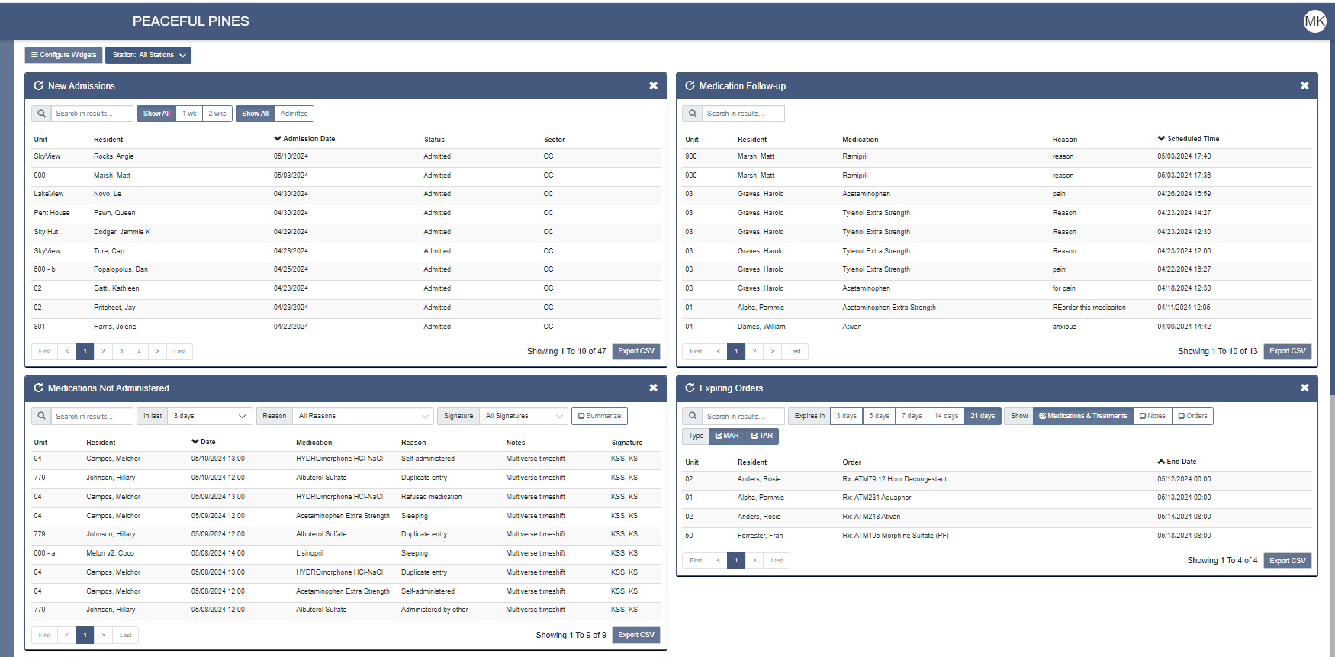
Task: Click the New Admissions search magnifier icon
Action: [x=41, y=114]
